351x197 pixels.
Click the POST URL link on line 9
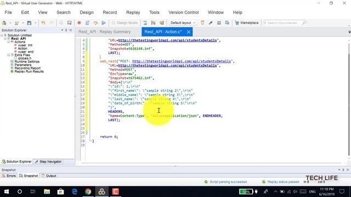click(182, 61)
